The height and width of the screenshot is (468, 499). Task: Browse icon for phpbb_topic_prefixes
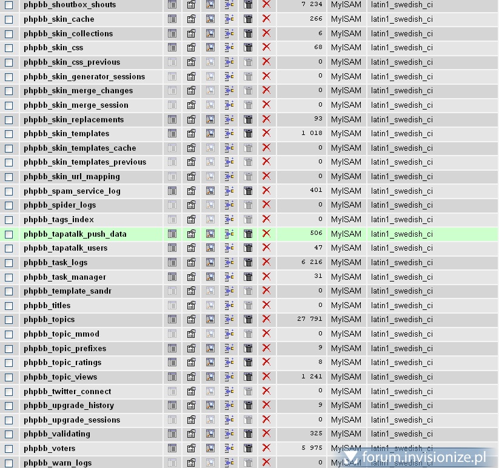click(x=172, y=349)
